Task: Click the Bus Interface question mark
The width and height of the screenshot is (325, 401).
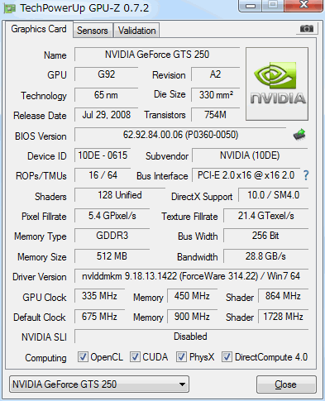Action: (x=306, y=175)
